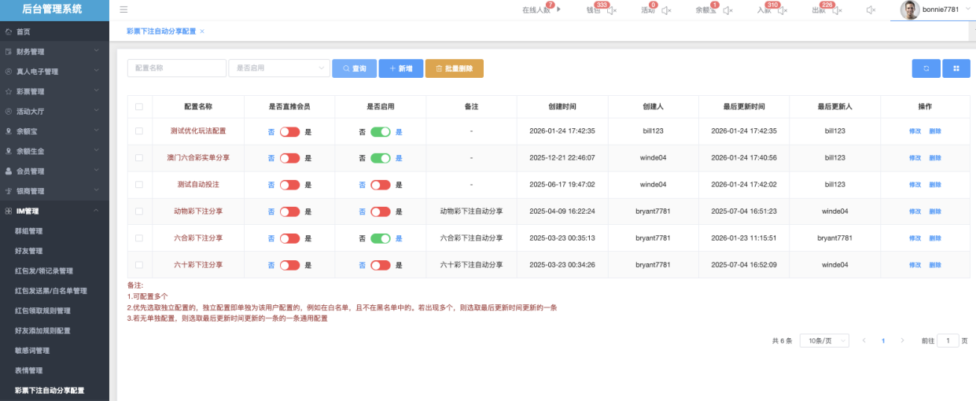This screenshot has height=401, width=976.
Task: Click the hamburger menu collapse icon
Action: pyautogui.click(x=123, y=9)
